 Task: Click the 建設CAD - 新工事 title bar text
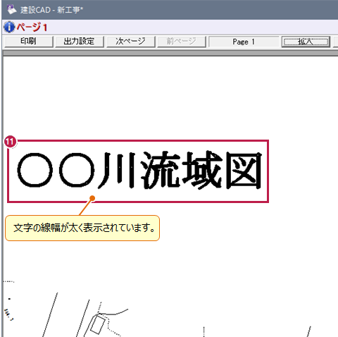[x=51, y=10]
